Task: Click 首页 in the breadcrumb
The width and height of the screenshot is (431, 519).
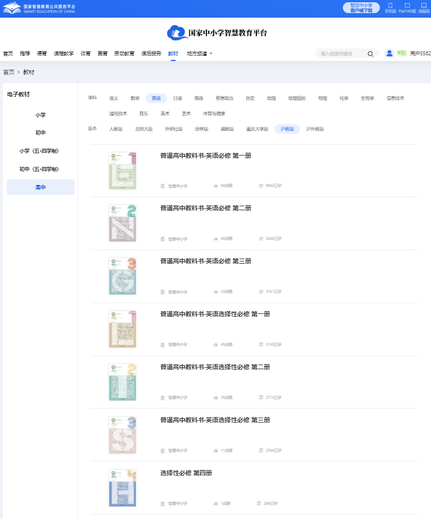Action: [9, 72]
